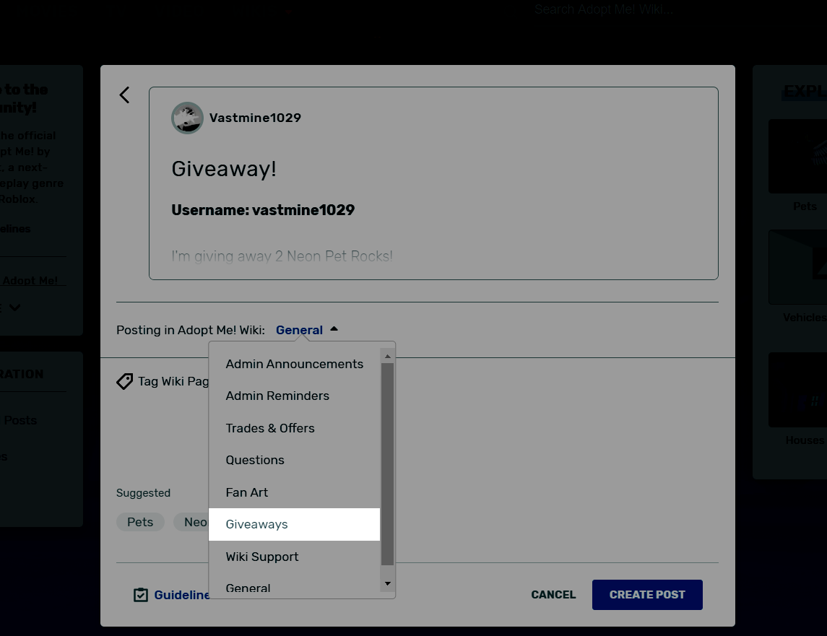The image size is (827, 636).
Task: Select the highlighted Giveaways category
Action: (x=294, y=524)
